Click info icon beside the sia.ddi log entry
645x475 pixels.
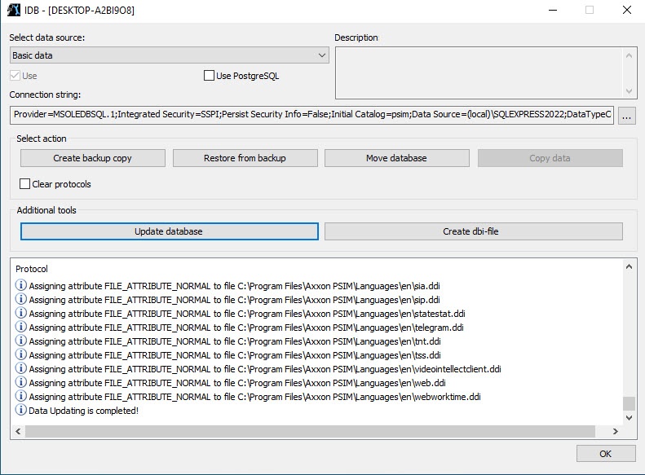(x=21, y=286)
